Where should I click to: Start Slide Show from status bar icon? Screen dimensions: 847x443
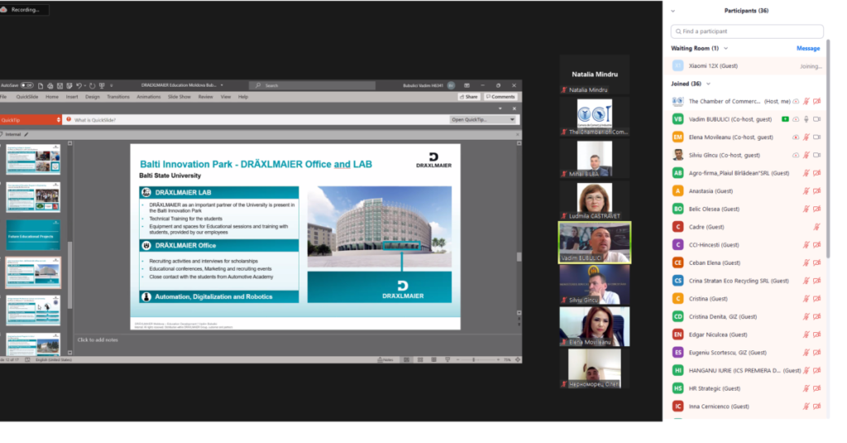point(447,359)
